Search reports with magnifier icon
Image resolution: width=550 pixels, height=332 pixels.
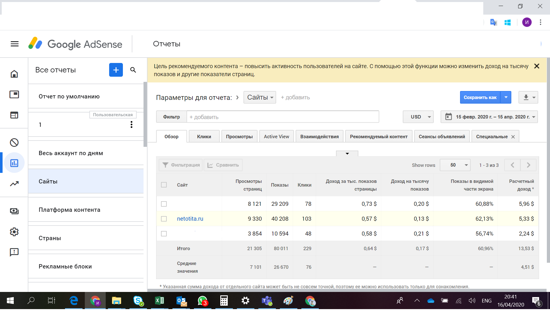coord(133,70)
